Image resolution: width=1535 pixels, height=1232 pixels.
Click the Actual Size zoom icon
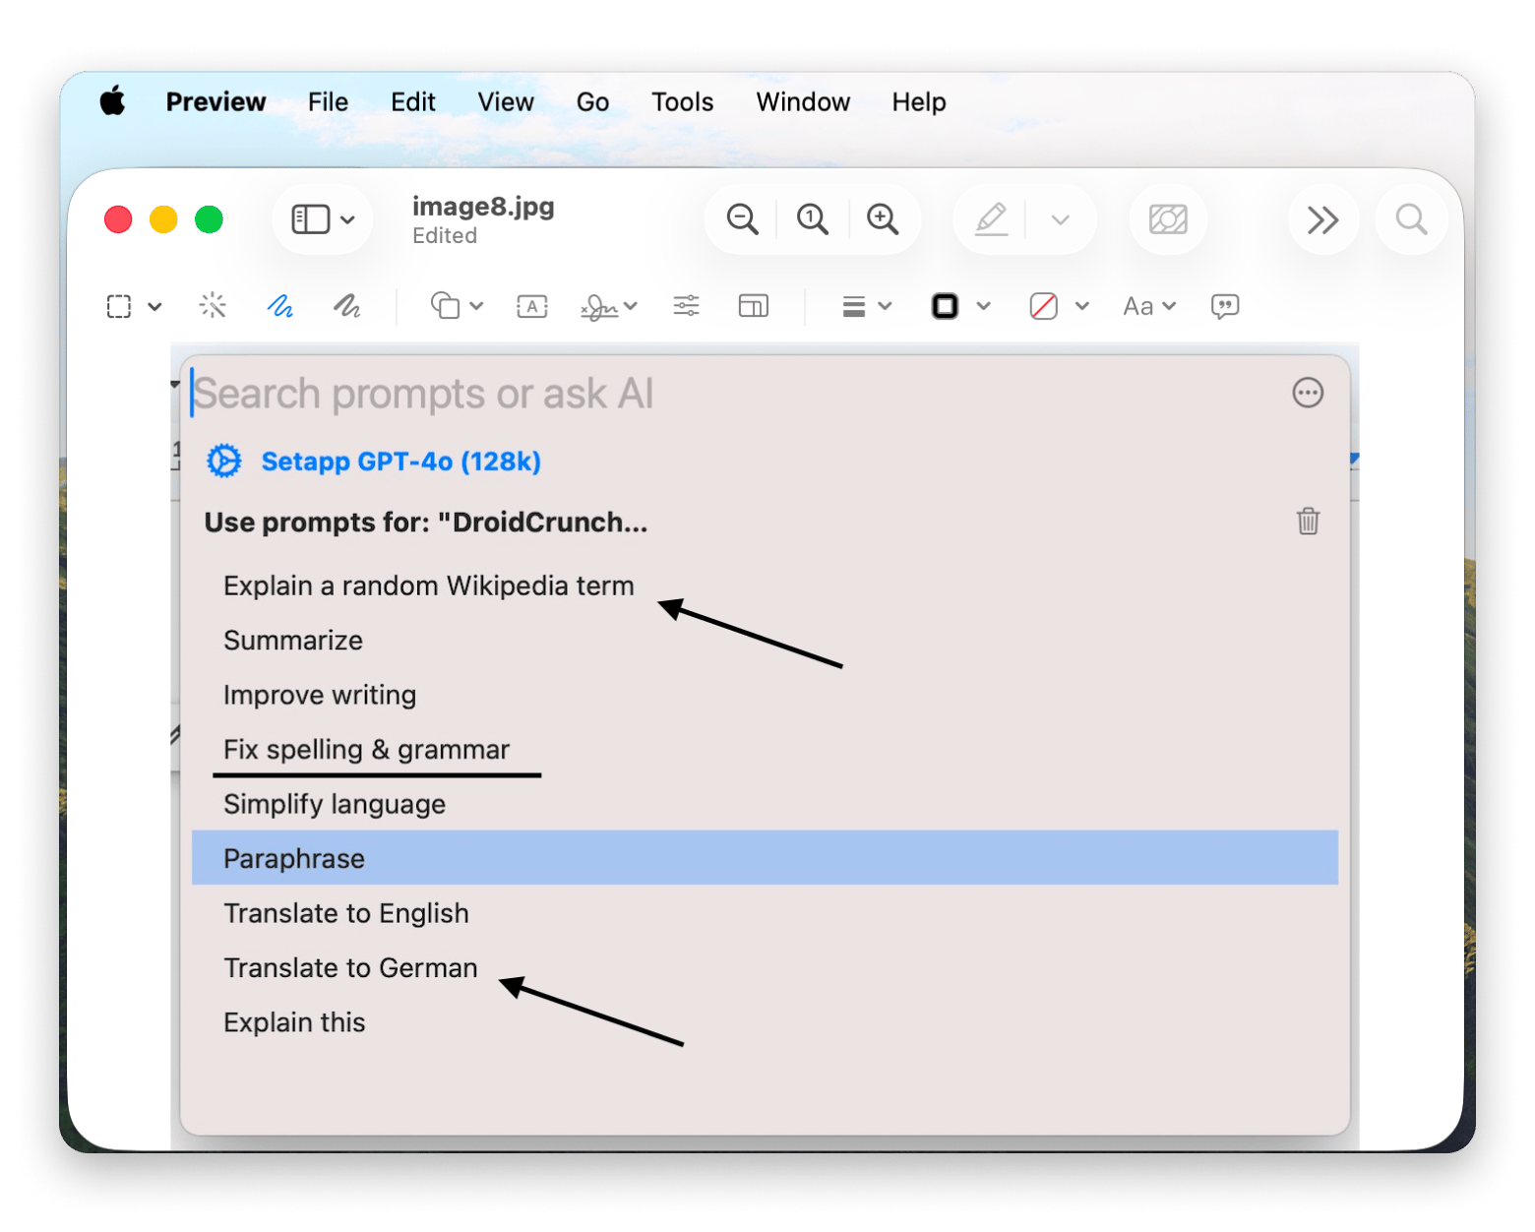pyautogui.click(x=812, y=219)
